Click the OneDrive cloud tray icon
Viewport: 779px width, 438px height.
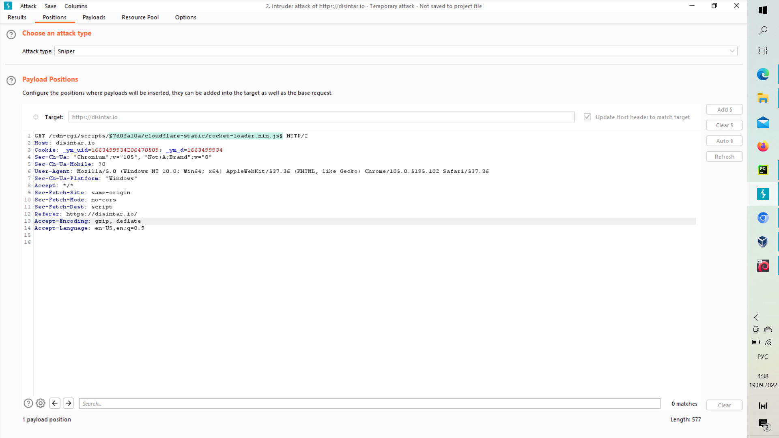click(x=768, y=330)
